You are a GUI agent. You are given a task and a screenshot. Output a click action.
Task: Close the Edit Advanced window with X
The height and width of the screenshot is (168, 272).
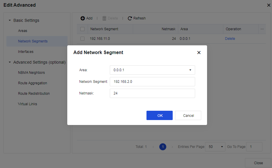[x=269, y=5]
